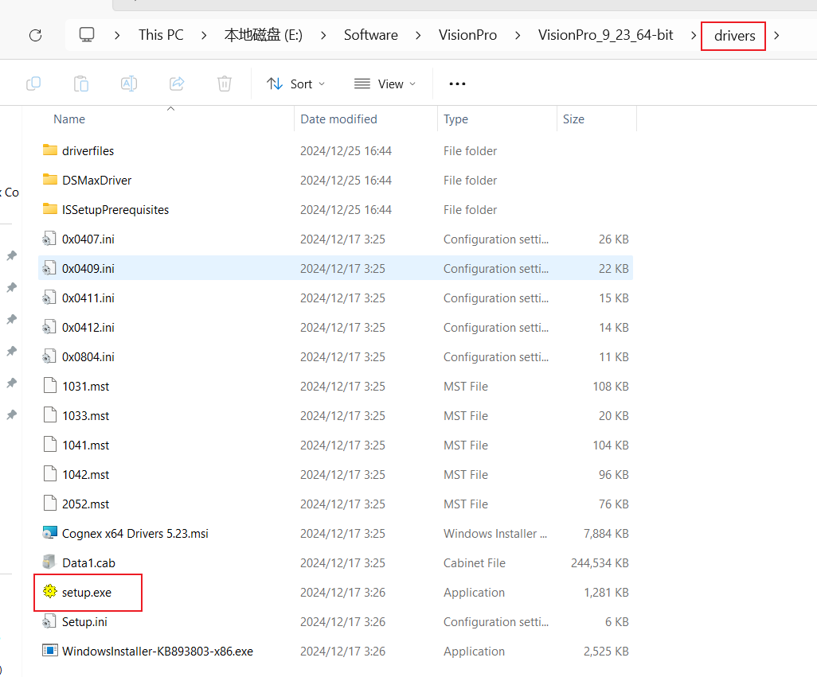Select WindowsInstaller-KB893803-x86.exe
Viewport: 817px width, 677px height.
tap(158, 651)
